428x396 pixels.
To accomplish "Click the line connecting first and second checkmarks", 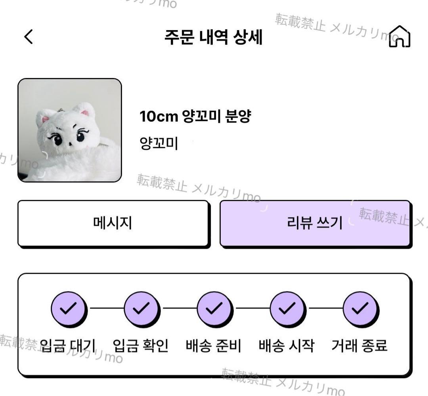I will coord(105,308).
